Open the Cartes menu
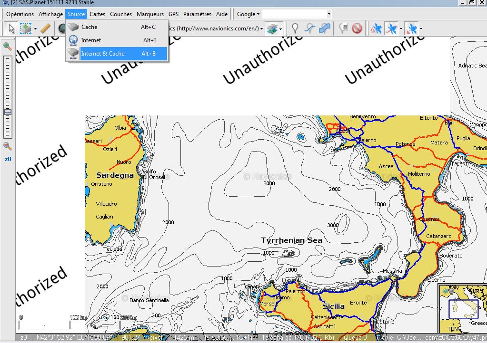This screenshot has width=487, height=343. click(x=97, y=14)
